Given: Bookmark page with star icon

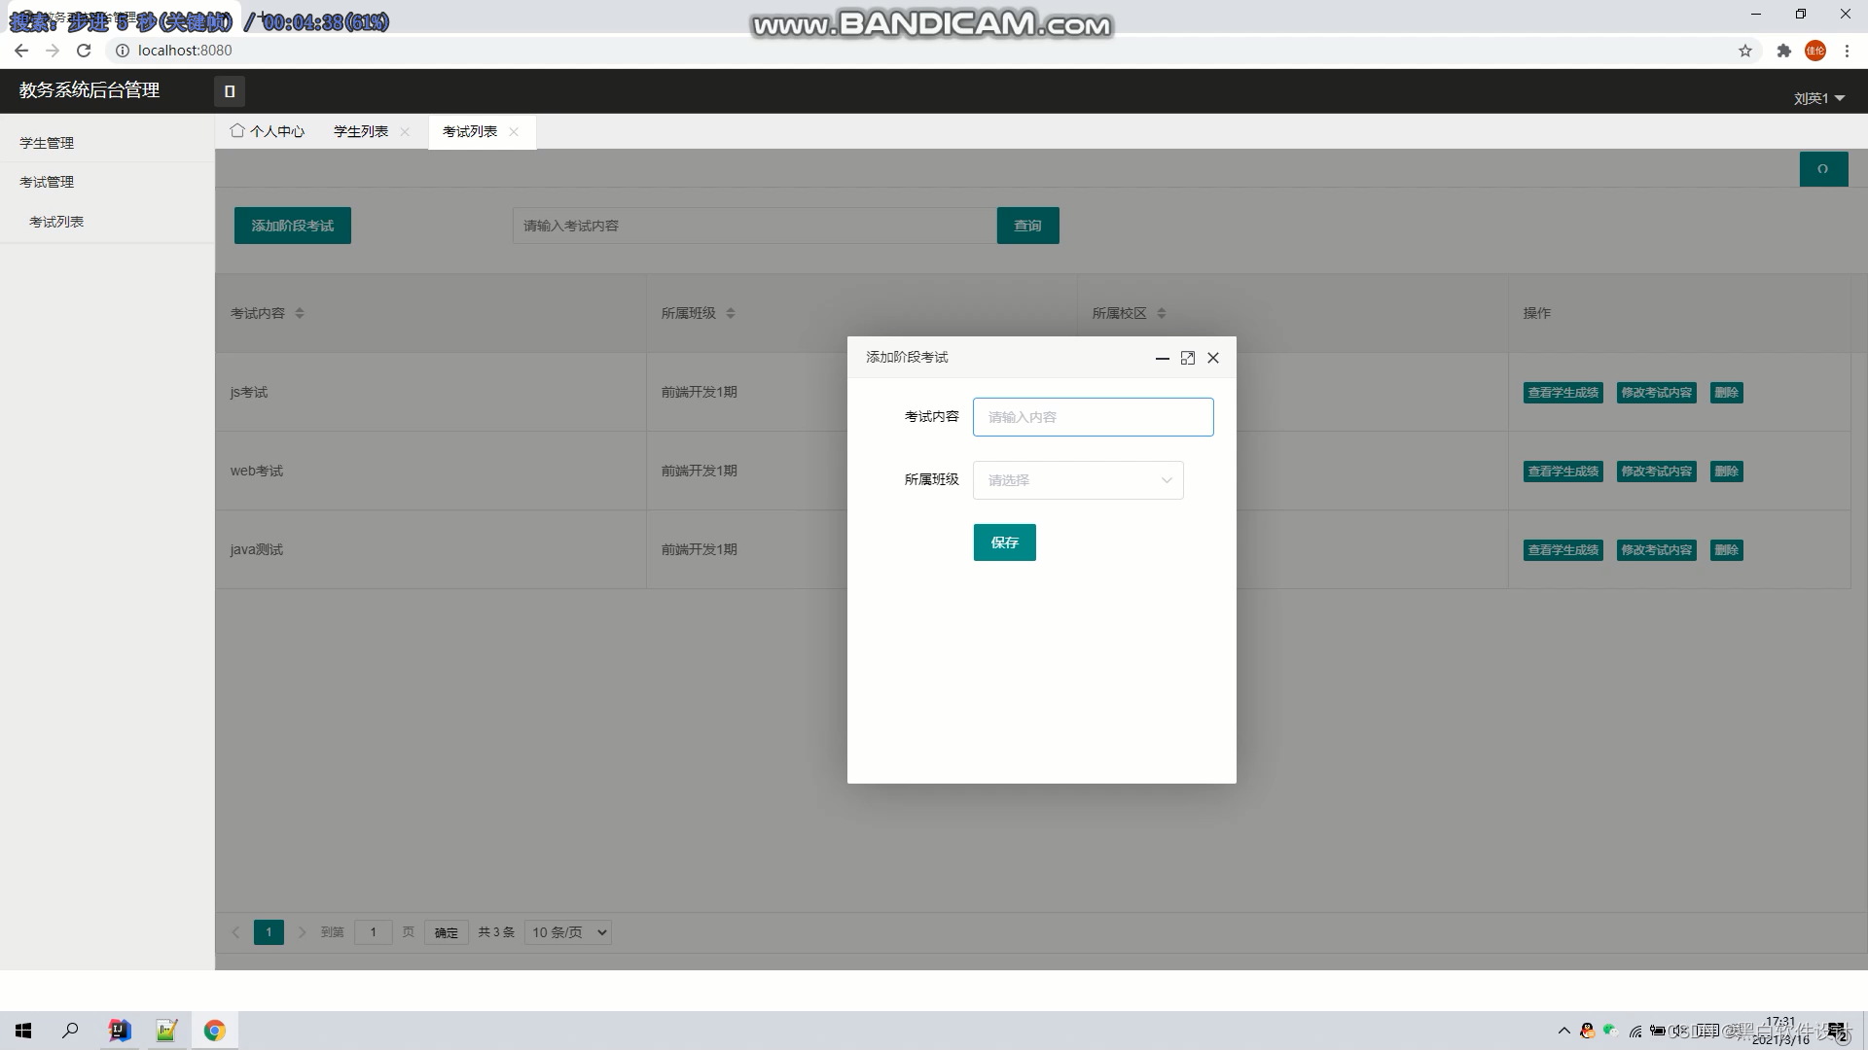Looking at the screenshot, I should click(1745, 51).
